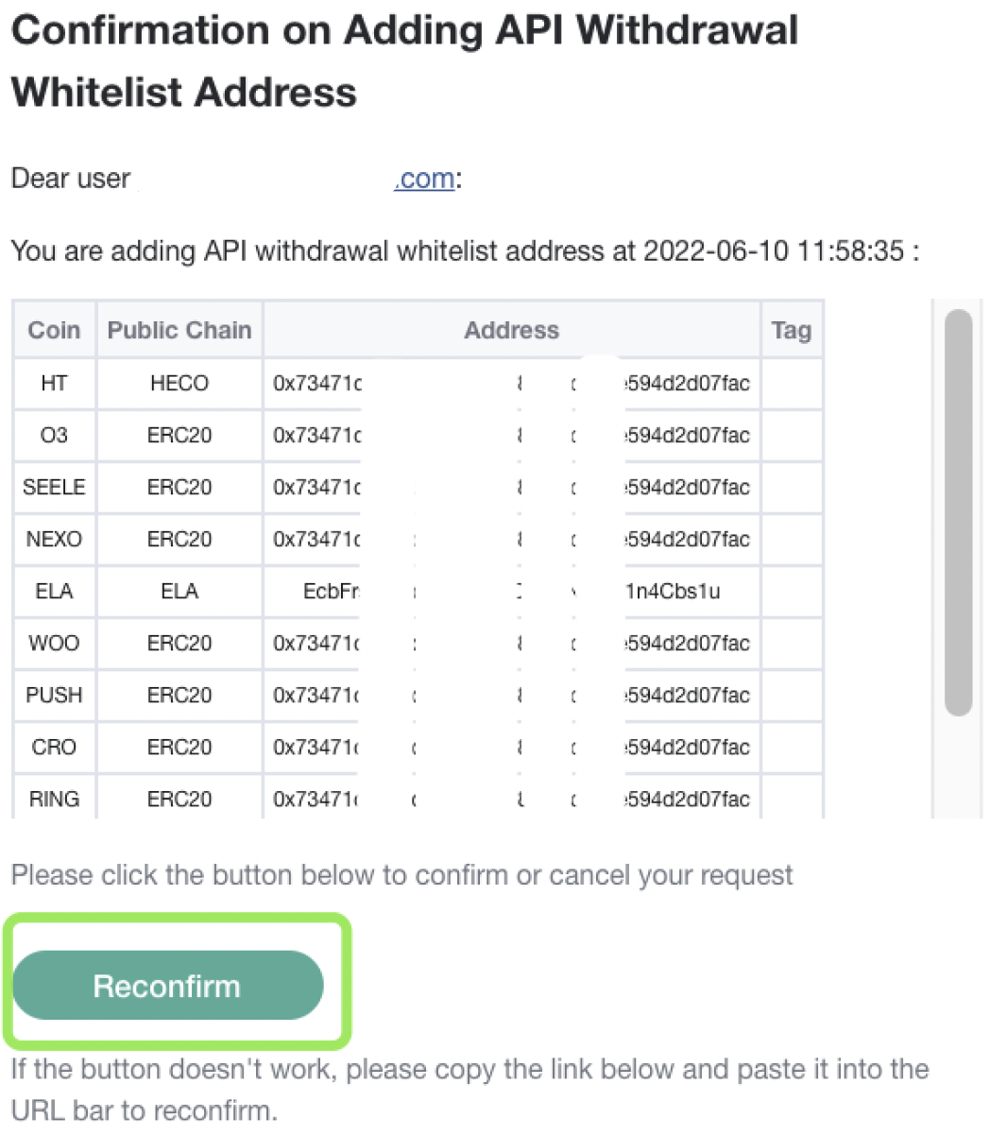The width and height of the screenshot is (1007, 1136).
Task: Select the HT coin cell
Action: (x=54, y=383)
